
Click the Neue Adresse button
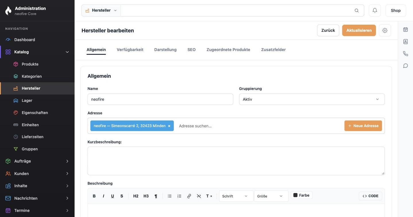pos(363,126)
